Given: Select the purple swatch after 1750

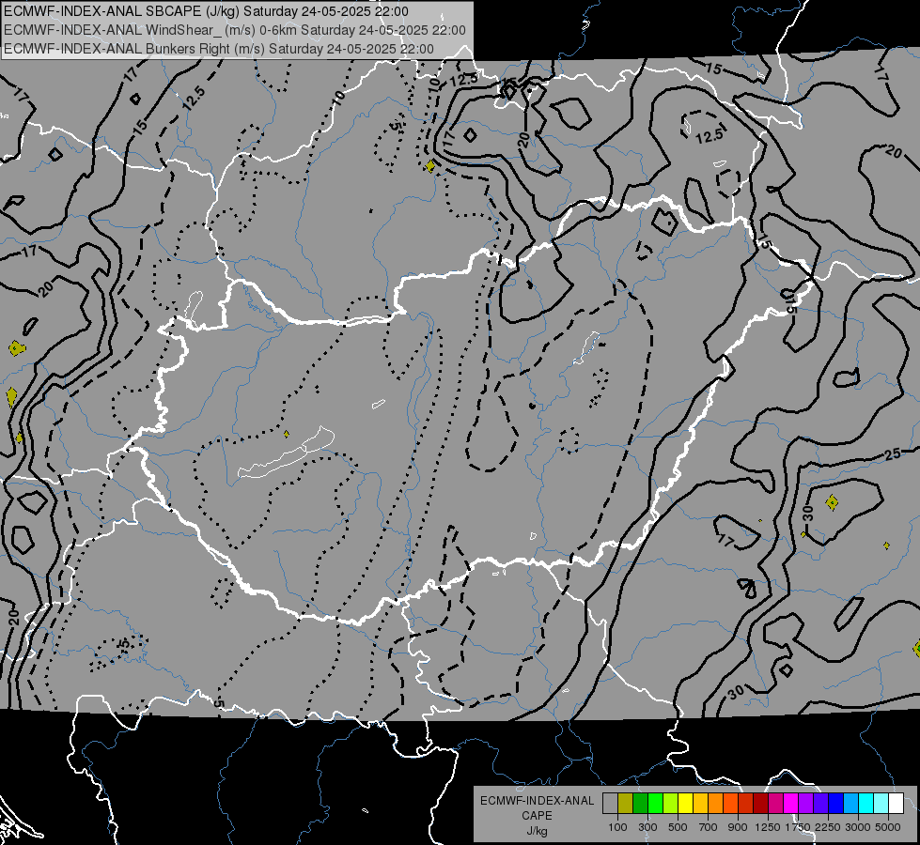Looking at the screenshot, I should pyautogui.click(x=806, y=803).
